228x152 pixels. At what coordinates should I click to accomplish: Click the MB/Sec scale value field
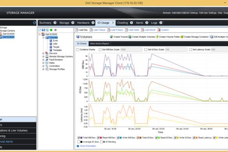[131, 49]
